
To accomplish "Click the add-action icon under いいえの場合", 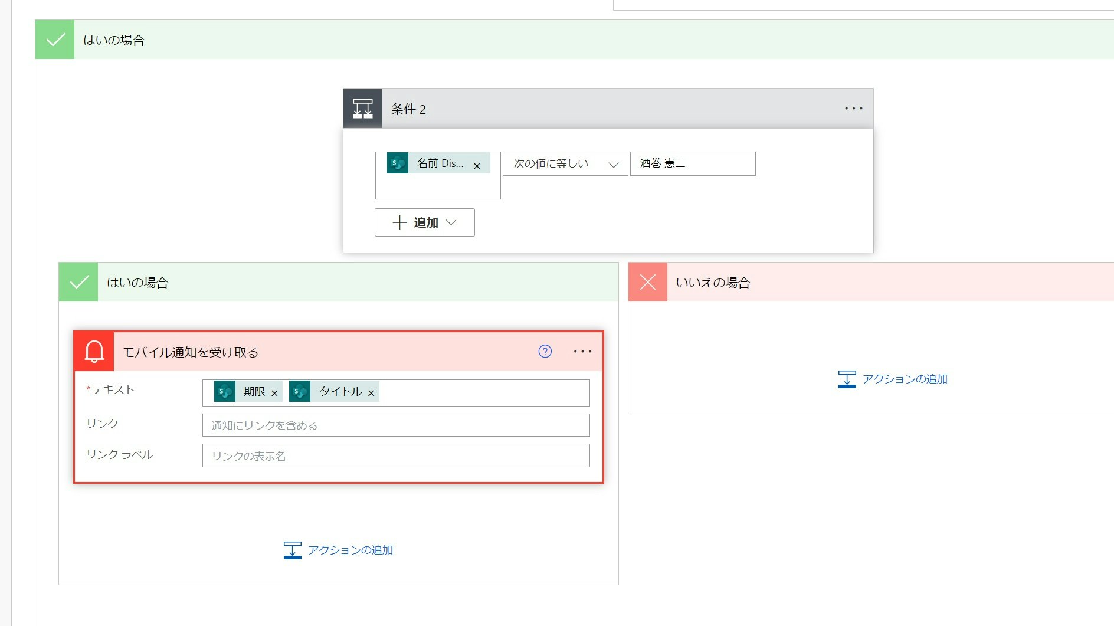I will click(x=847, y=379).
